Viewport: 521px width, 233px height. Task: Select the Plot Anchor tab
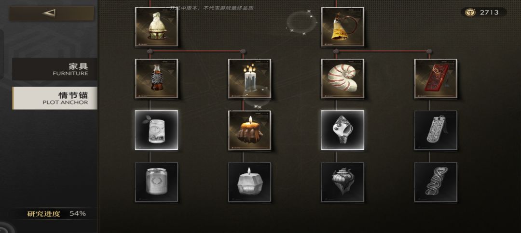pos(55,98)
